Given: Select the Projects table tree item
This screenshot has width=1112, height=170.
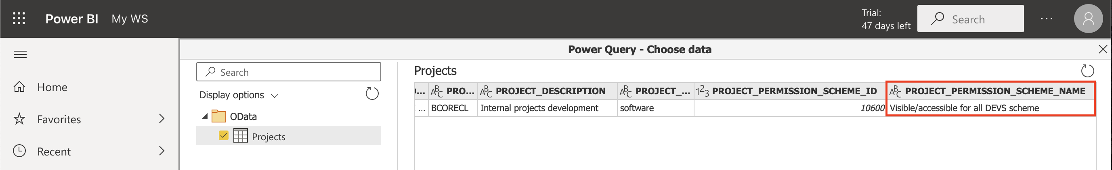Looking at the screenshot, I should pyautogui.click(x=268, y=137).
